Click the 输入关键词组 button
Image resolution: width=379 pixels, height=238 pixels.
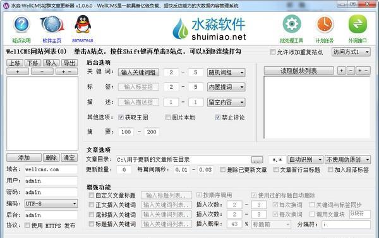(138, 72)
